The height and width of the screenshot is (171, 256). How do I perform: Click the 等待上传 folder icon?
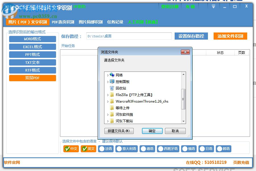coord(112,108)
